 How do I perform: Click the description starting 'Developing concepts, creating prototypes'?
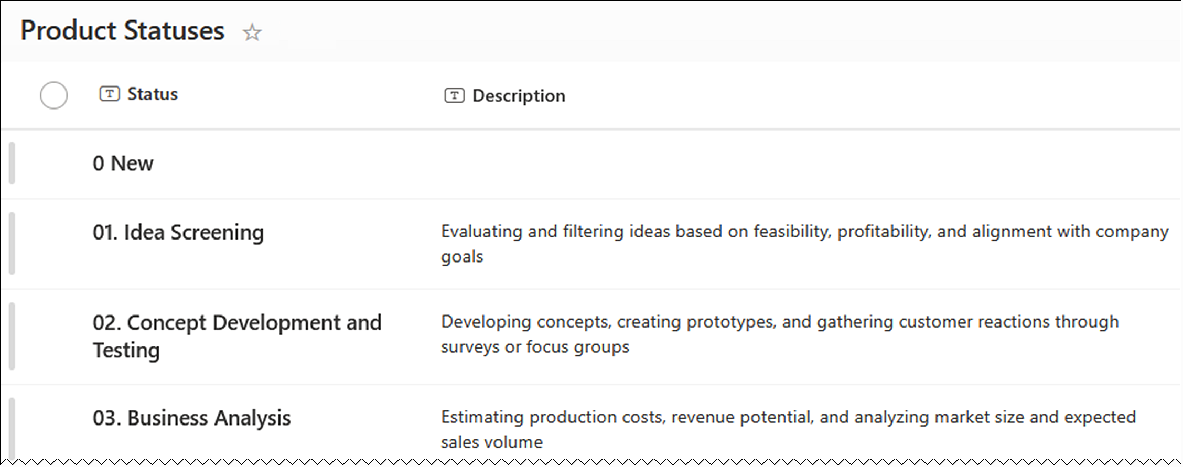780,334
